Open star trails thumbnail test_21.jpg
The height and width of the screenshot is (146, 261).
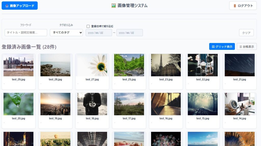pyautogui.click(x=240, y=65)
